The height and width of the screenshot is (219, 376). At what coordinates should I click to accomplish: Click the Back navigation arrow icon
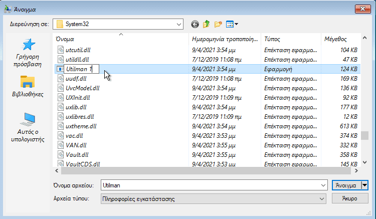195,24
